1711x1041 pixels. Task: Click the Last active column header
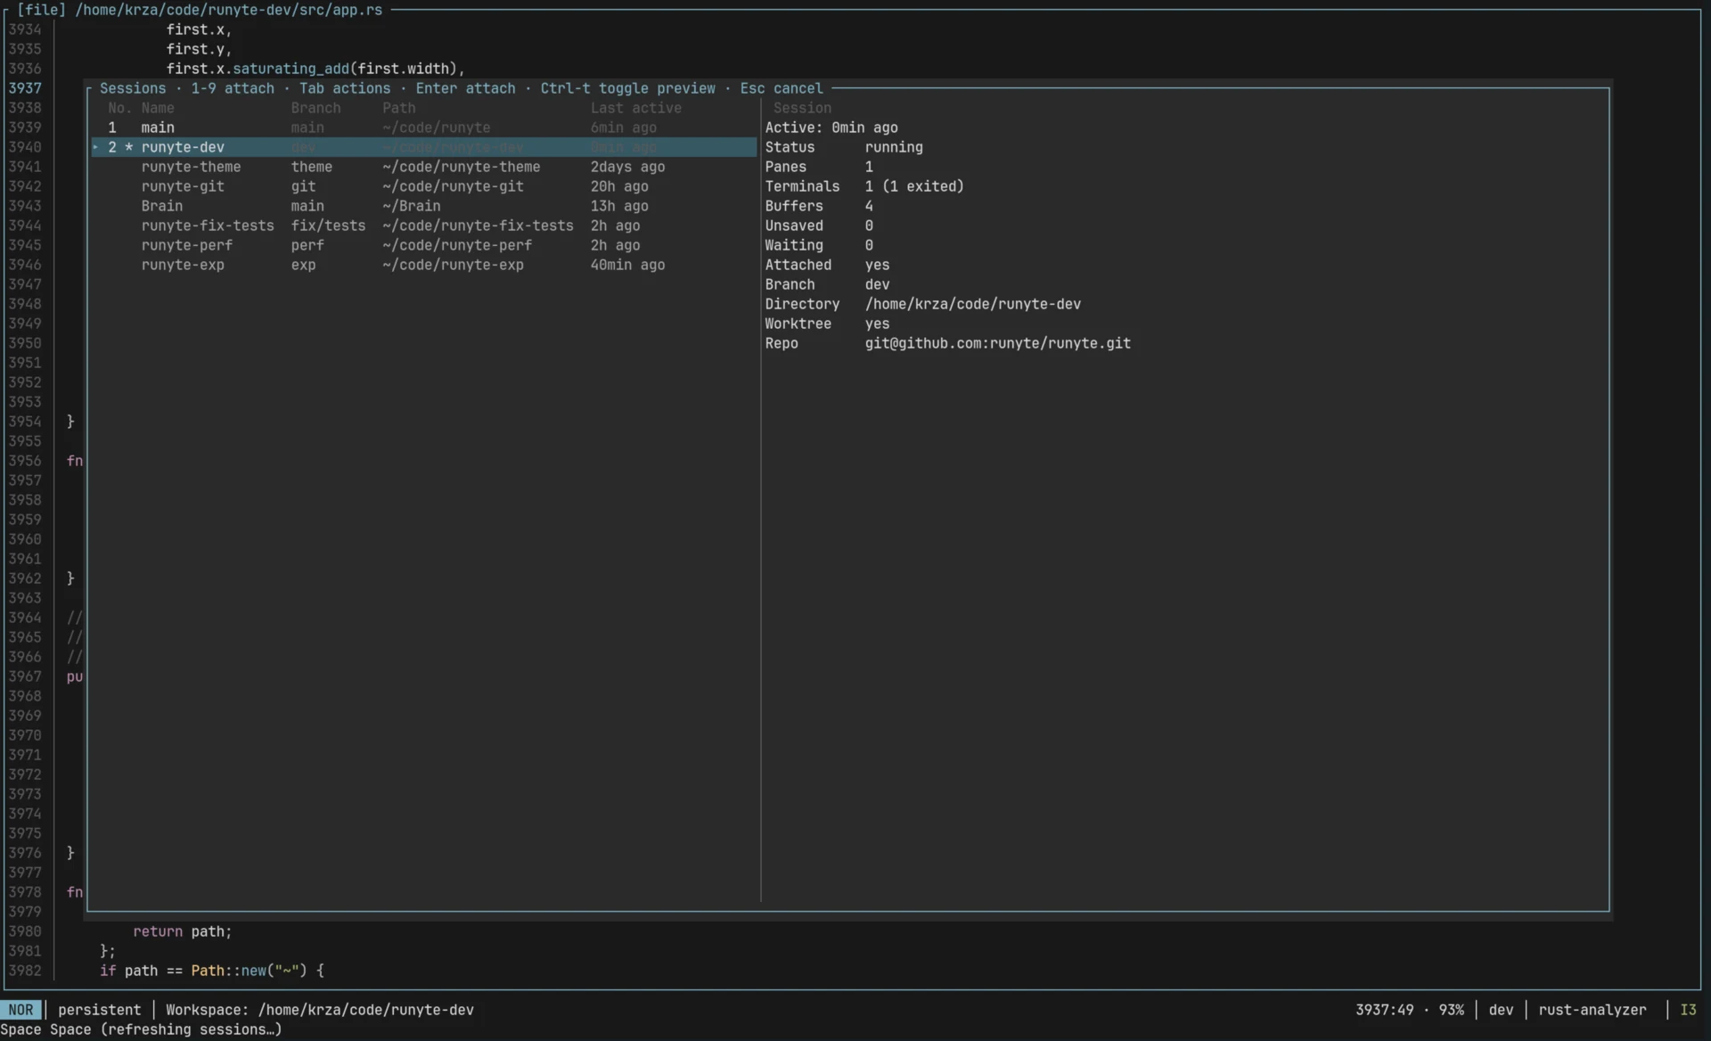click(x=635, y=108)
